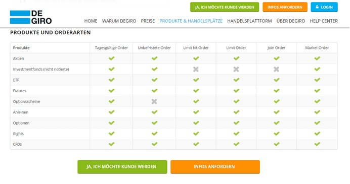Click the Investmentfonds cross under Limit Order
Screen dimensions: 350x184
click(236, 69)
